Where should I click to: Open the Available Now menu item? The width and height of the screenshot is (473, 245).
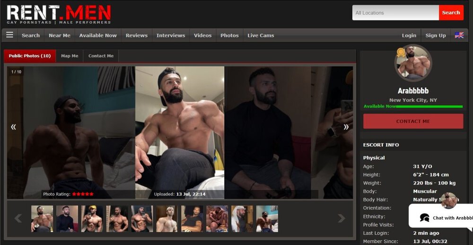click(x=98, y=35)
